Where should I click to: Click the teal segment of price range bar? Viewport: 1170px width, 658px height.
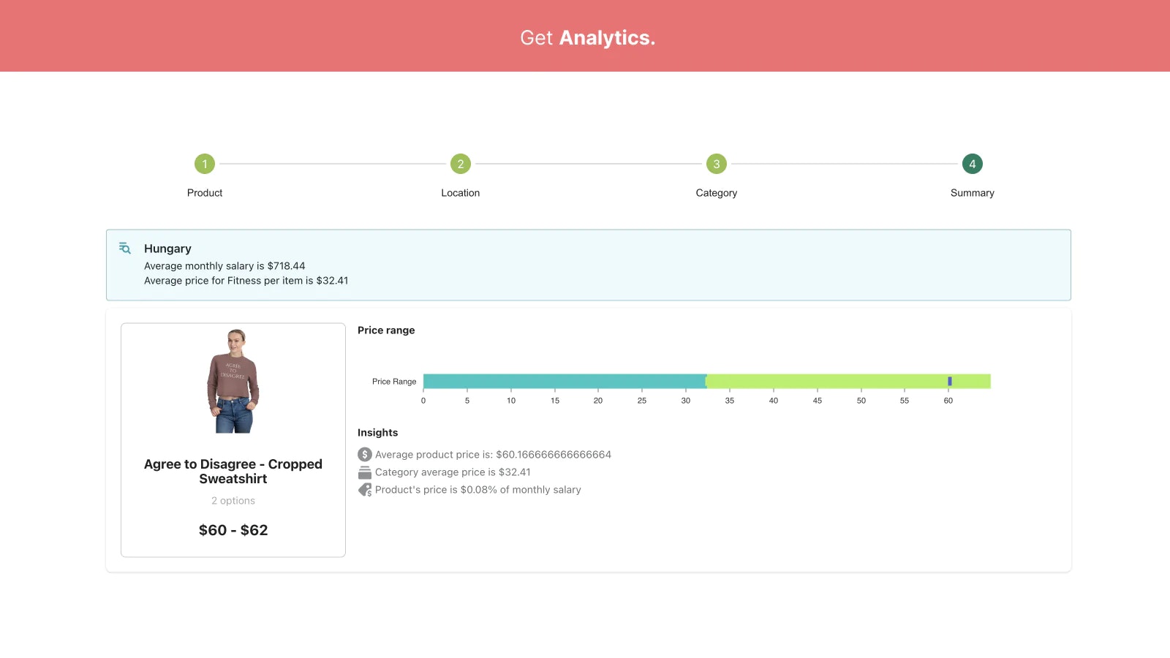point(565,381)
